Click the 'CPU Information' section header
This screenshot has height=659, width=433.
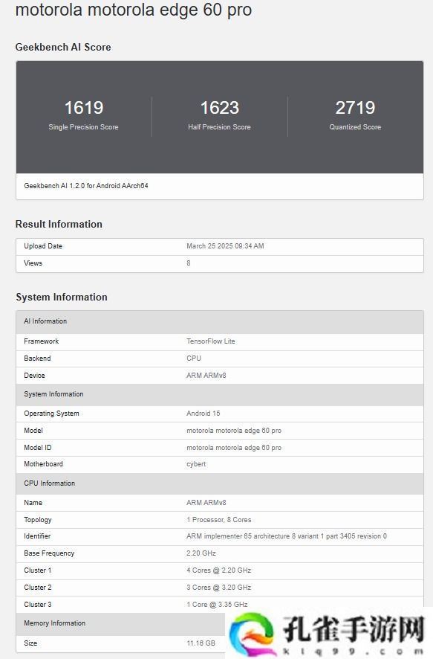pos(220,483)
